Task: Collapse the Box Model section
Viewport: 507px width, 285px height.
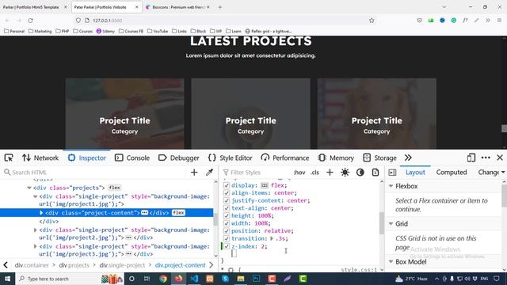Action: click(391, 262)
